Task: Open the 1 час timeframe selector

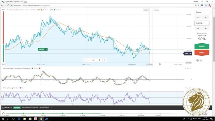Action: tap(93, 60)
